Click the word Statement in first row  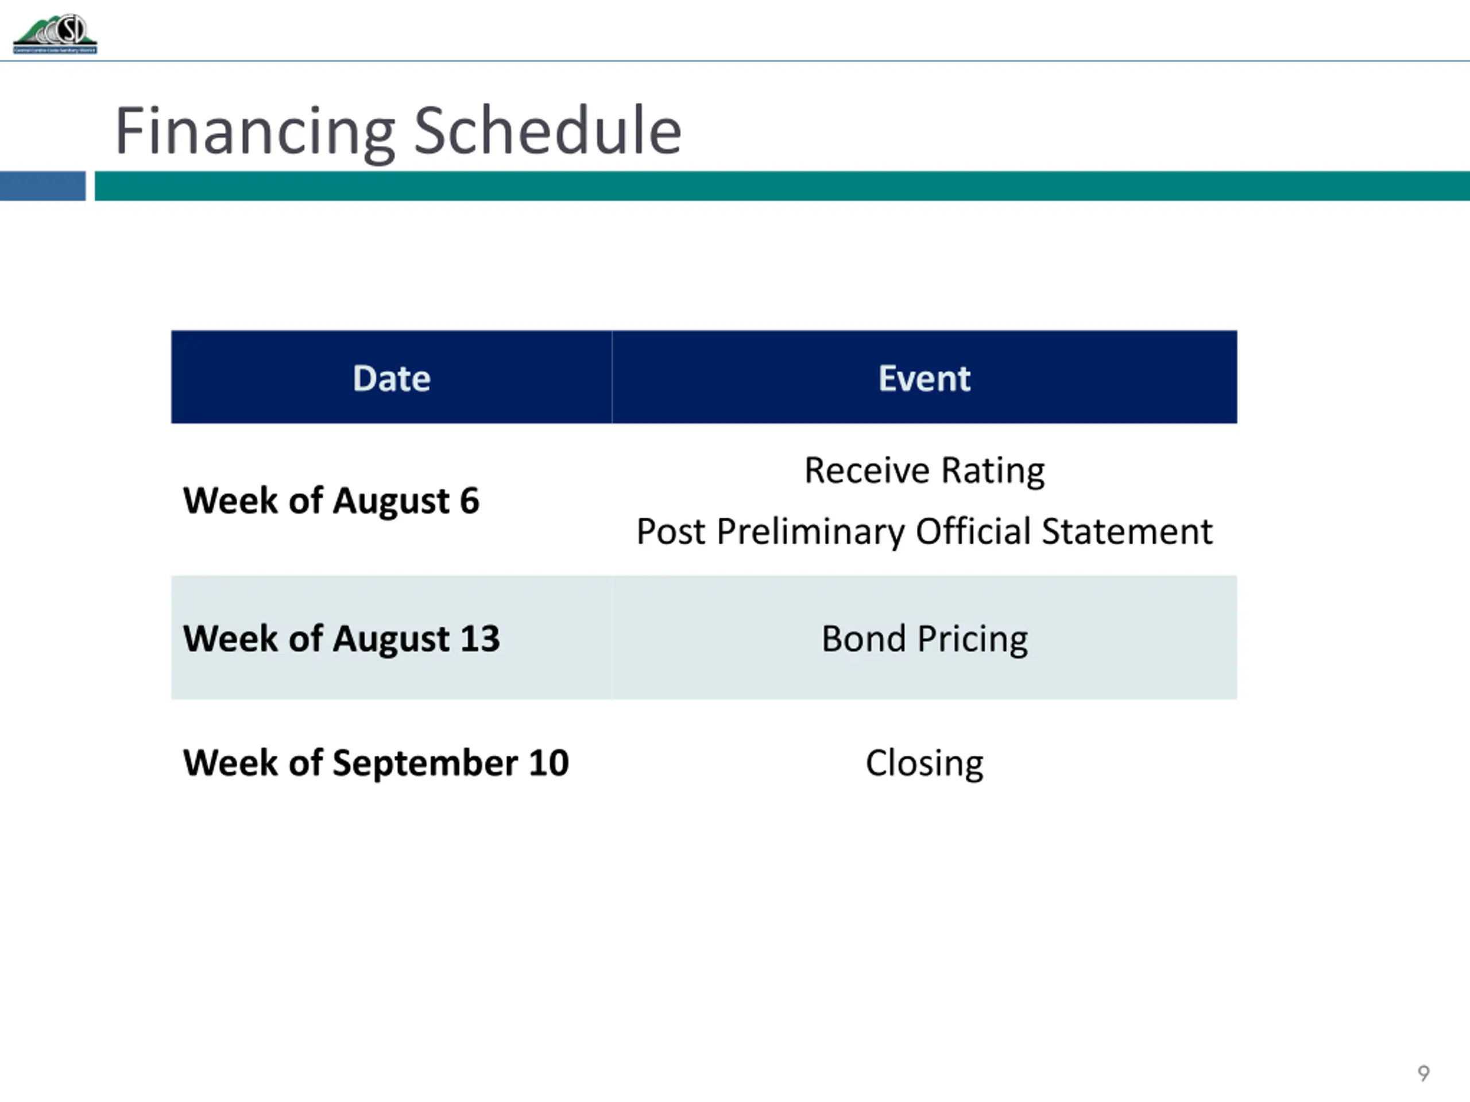pos(1127,531)
